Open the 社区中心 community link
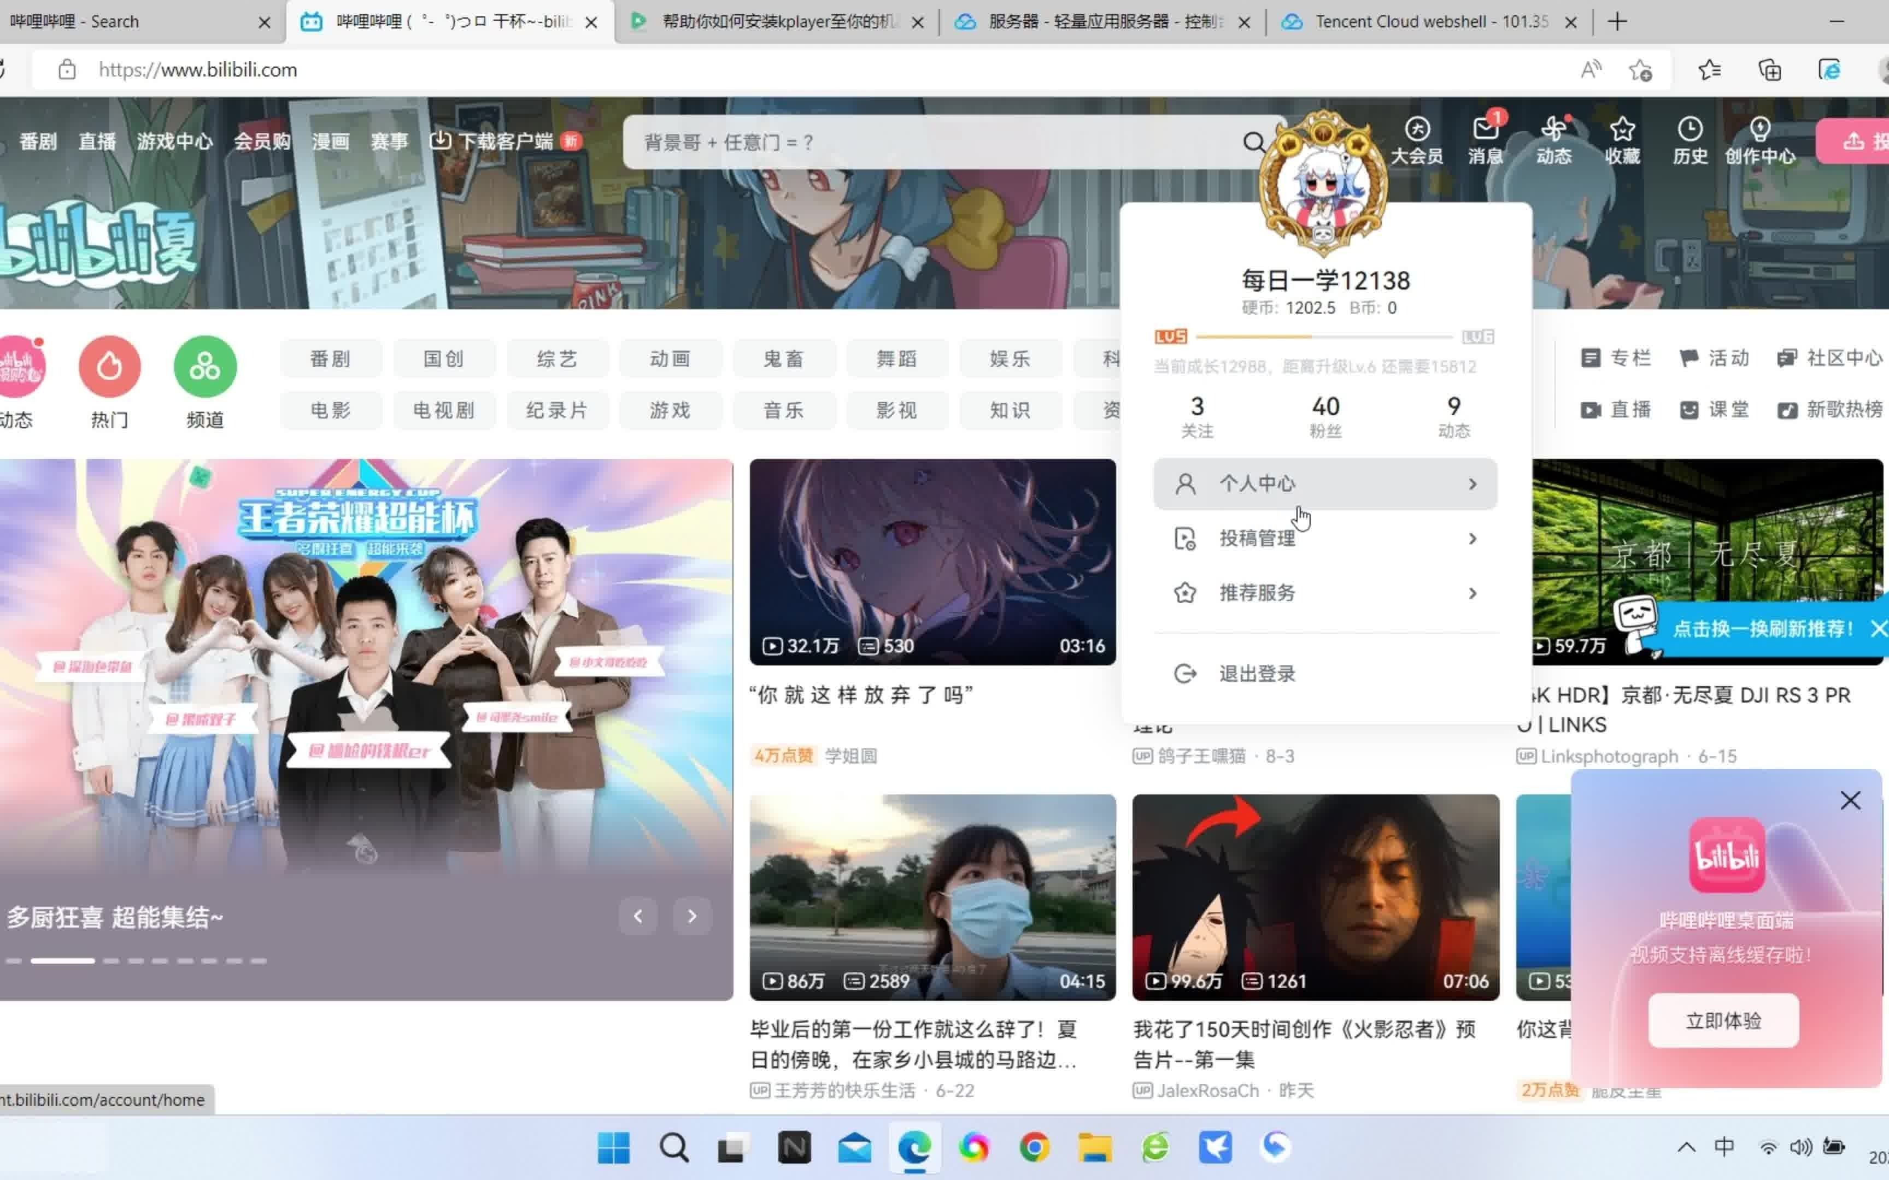The width and height of the screenshot is (1889, 1180). click(1829, 358)
